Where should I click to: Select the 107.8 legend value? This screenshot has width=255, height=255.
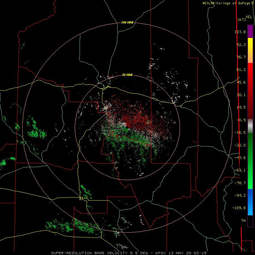click(x=240, y=32)
